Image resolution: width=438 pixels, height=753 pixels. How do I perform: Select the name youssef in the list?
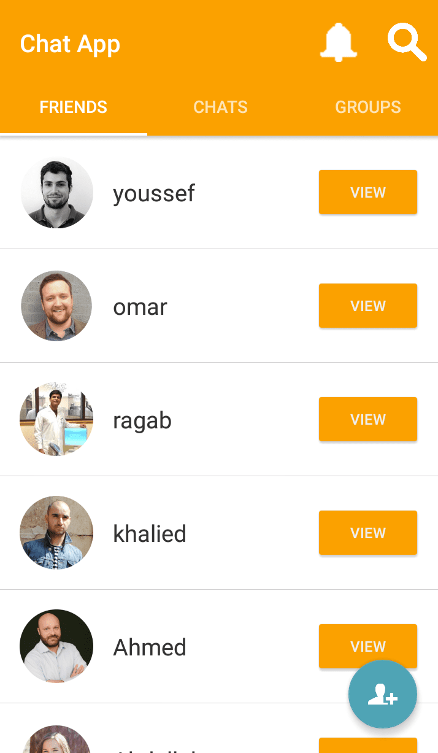point(154,193)
